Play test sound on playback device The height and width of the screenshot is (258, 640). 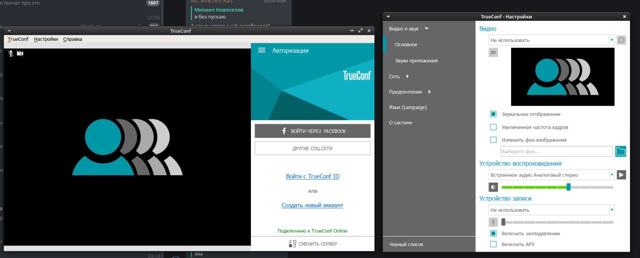click(x=621, y=175)
